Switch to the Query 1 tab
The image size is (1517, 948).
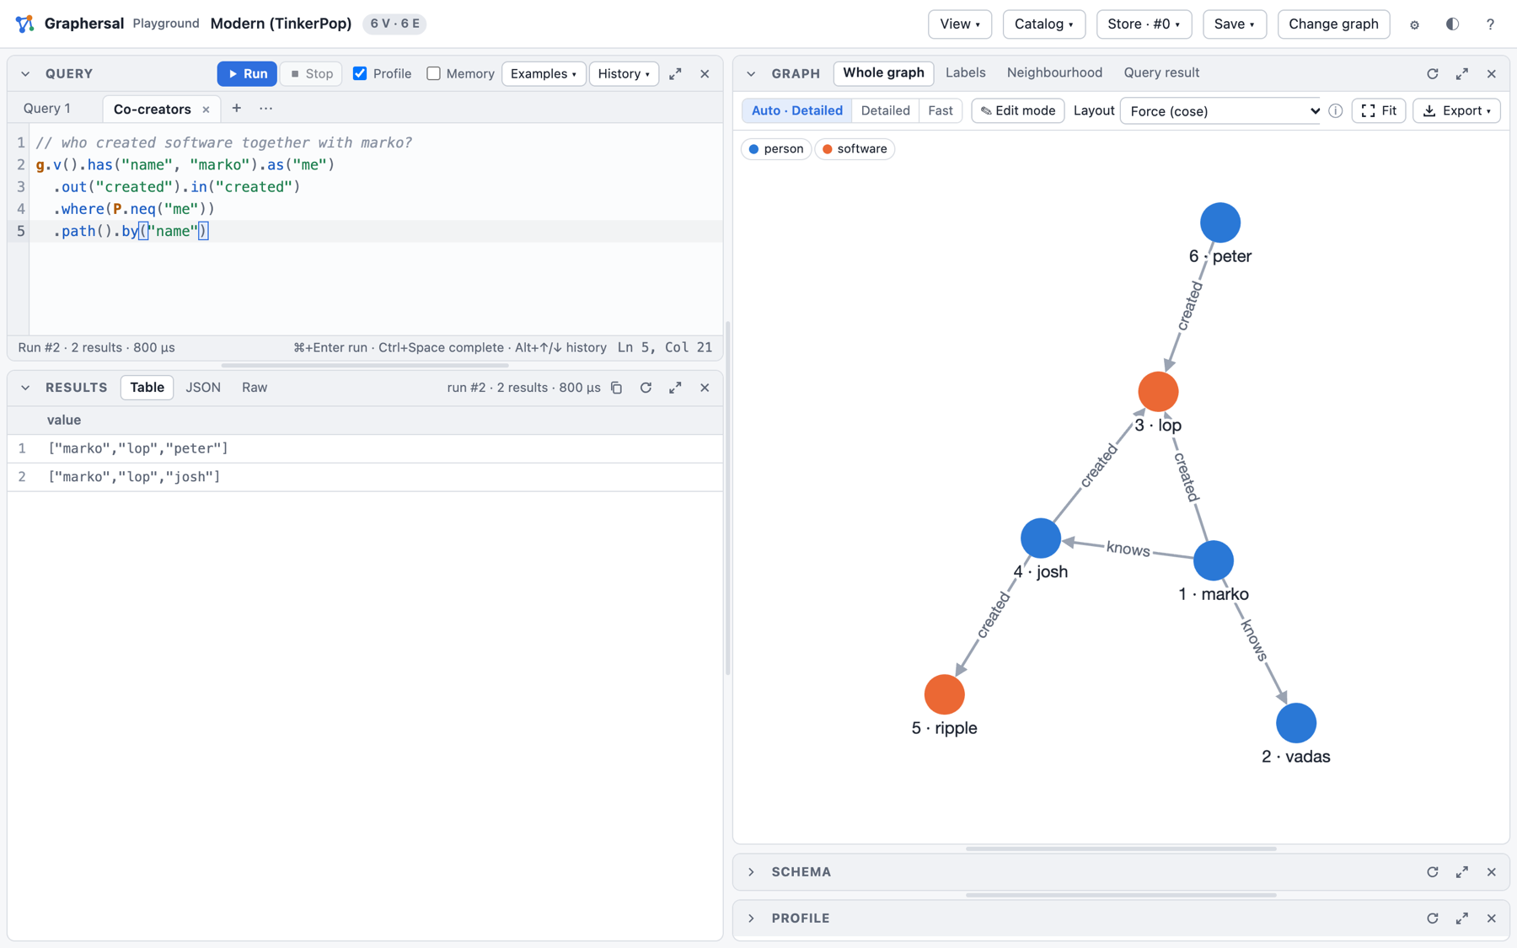[x=47, y=109]
